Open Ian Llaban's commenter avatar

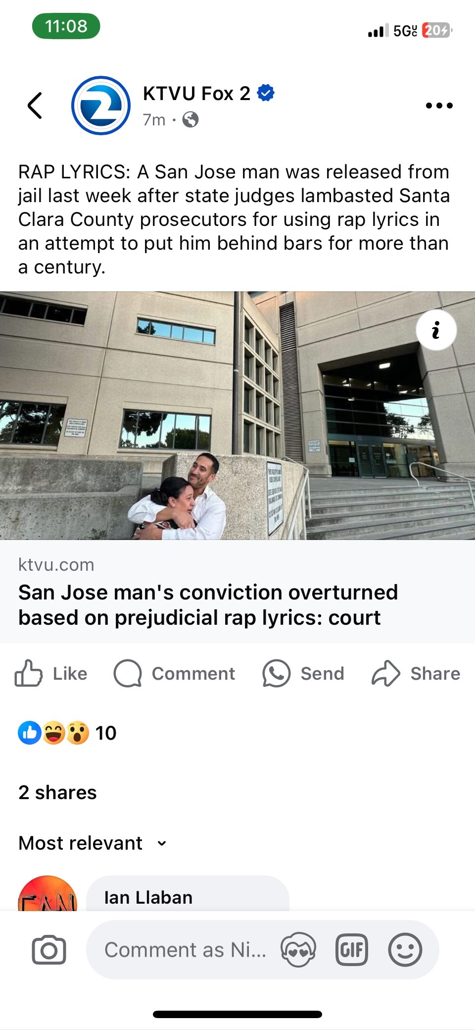(x=47, y=894)
